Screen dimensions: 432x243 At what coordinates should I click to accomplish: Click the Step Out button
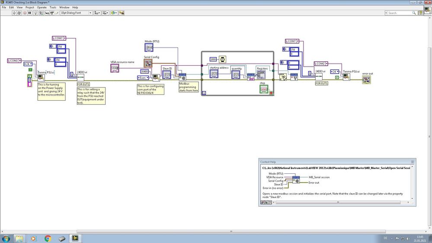coord(57,13)
